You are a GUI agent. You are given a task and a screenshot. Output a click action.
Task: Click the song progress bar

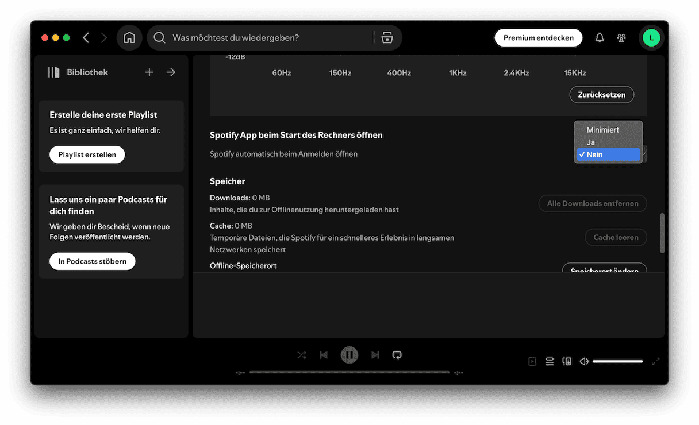349,372
